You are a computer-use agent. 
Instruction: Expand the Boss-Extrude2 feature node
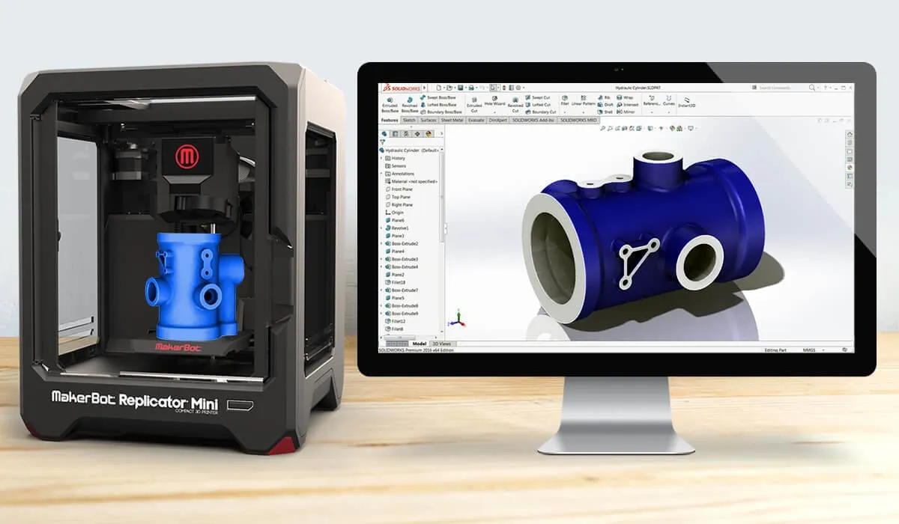coord(381,244)
